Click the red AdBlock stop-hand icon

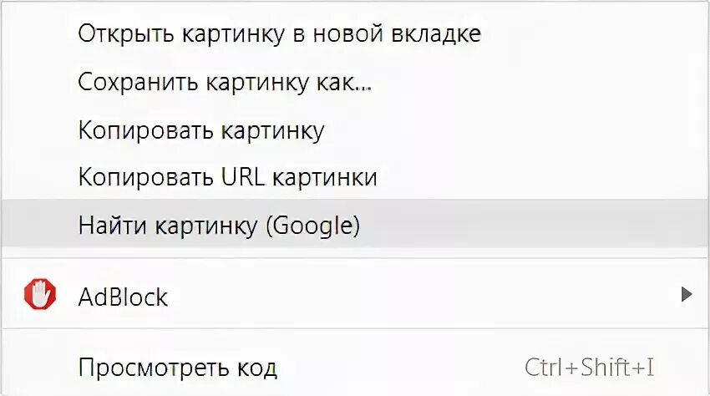39,294
